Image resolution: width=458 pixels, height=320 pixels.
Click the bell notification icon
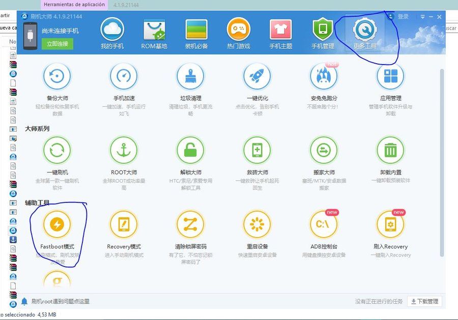click(24, 301)
